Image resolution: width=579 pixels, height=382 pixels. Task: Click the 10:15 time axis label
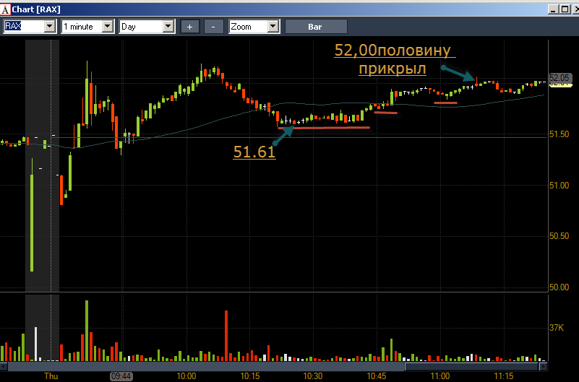point(250,376)
